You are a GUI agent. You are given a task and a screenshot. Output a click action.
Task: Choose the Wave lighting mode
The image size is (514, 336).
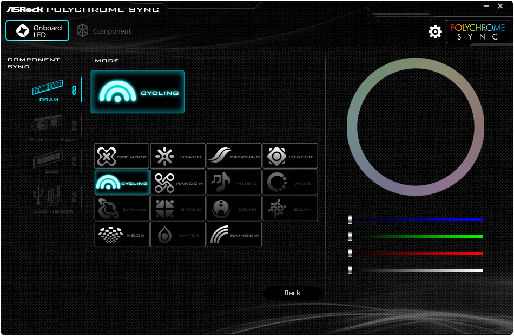(291, 182)
